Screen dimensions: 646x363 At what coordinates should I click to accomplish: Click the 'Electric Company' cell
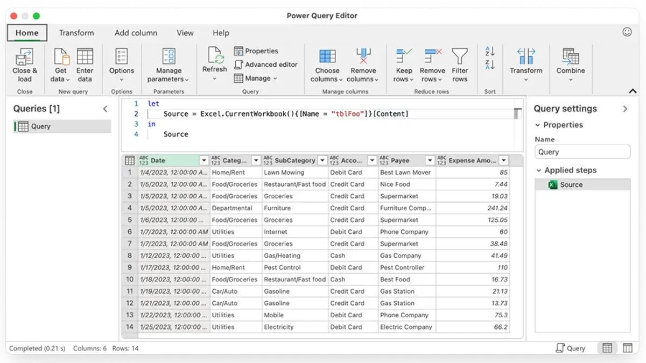(x=406, y=327)
